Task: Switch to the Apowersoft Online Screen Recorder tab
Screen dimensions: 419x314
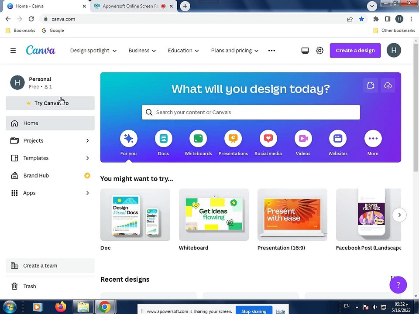Action: pyautogui.click(x=130, y=6)
